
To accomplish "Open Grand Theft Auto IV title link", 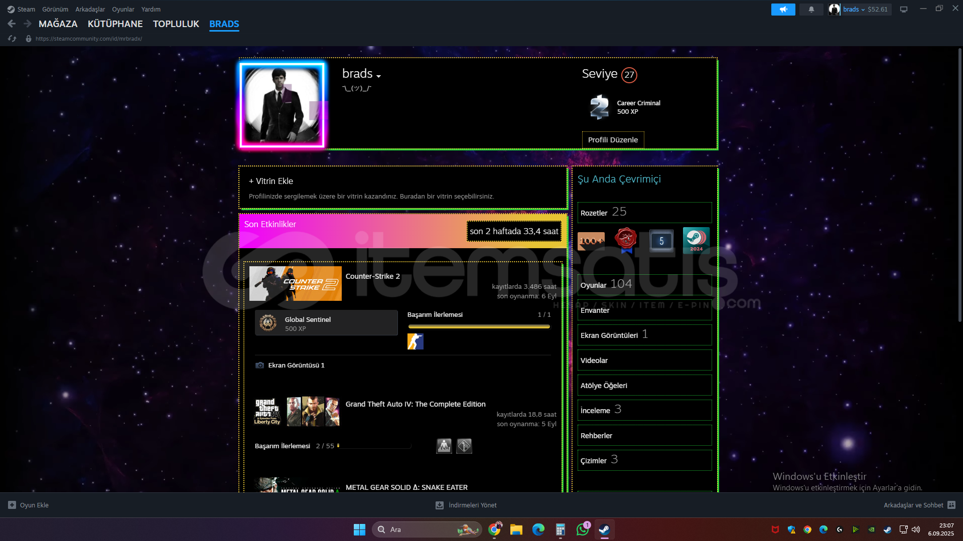I will click(416, 404).
